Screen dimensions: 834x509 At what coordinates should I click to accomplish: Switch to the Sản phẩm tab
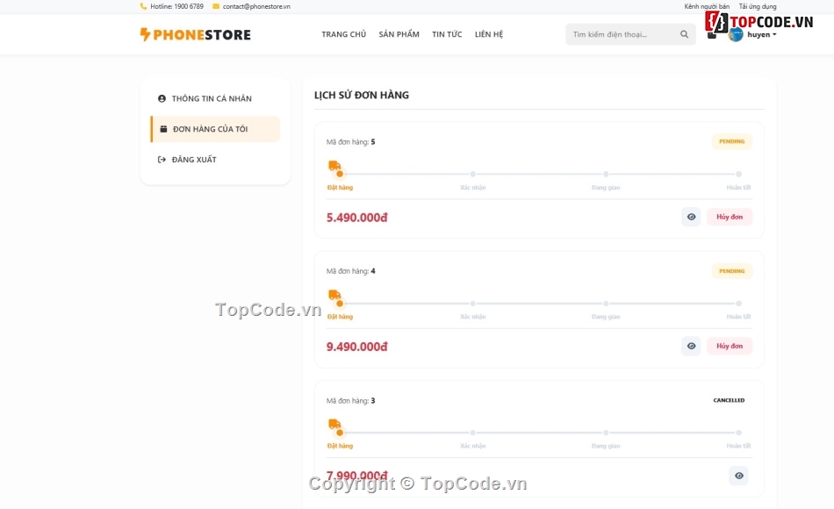398,34
